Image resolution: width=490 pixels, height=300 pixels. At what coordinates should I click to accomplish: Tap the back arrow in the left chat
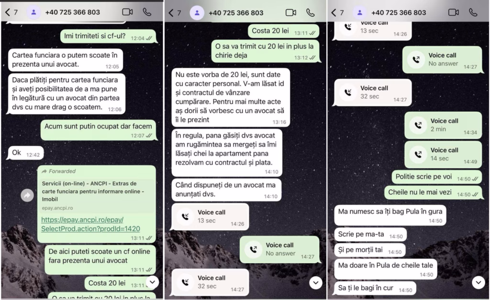(x=8, y=12)
